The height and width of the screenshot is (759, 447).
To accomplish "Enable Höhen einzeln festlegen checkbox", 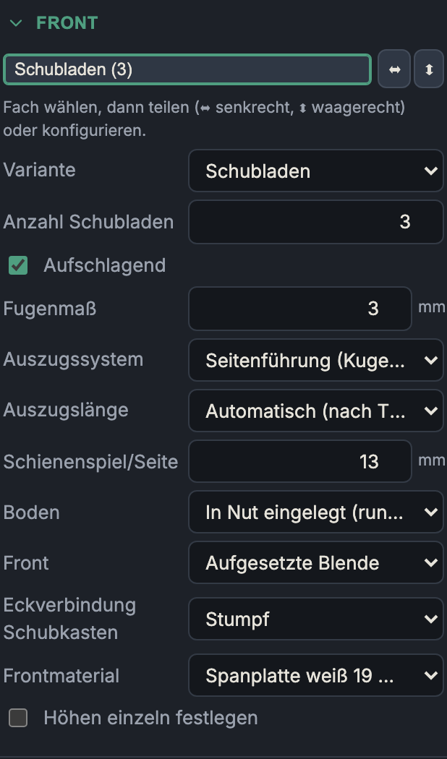I will pyautogui.click(x=18, y=717).
